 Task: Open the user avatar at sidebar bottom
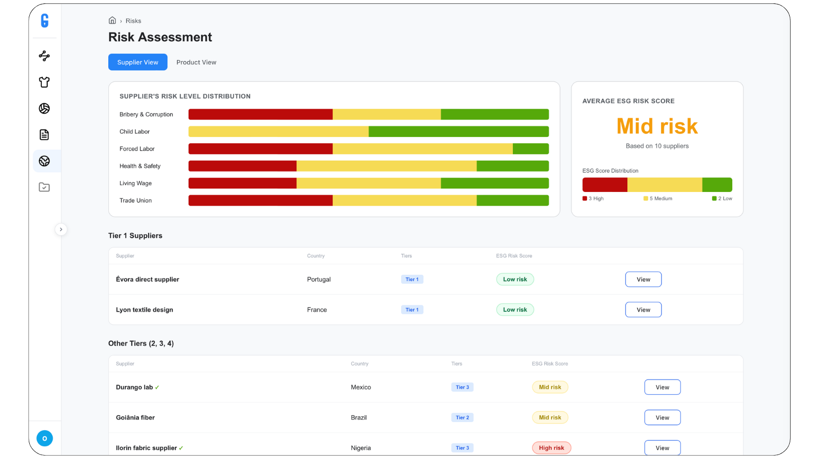(44, 439)
